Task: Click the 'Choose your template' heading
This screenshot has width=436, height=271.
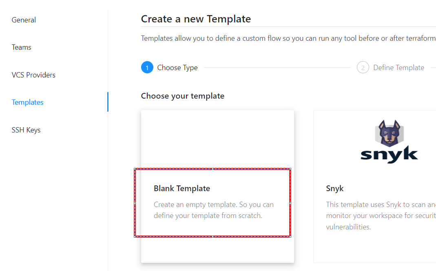Action: (x=183, y=96)
